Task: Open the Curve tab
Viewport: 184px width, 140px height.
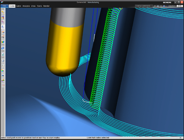Action: [x=19, y=6]
